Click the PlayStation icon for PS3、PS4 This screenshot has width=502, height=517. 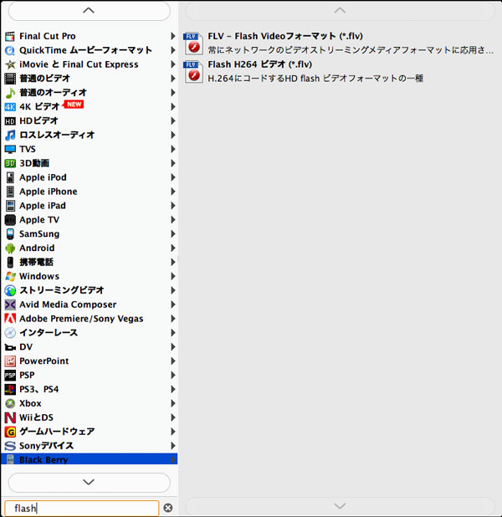click(x=10, y=389)
